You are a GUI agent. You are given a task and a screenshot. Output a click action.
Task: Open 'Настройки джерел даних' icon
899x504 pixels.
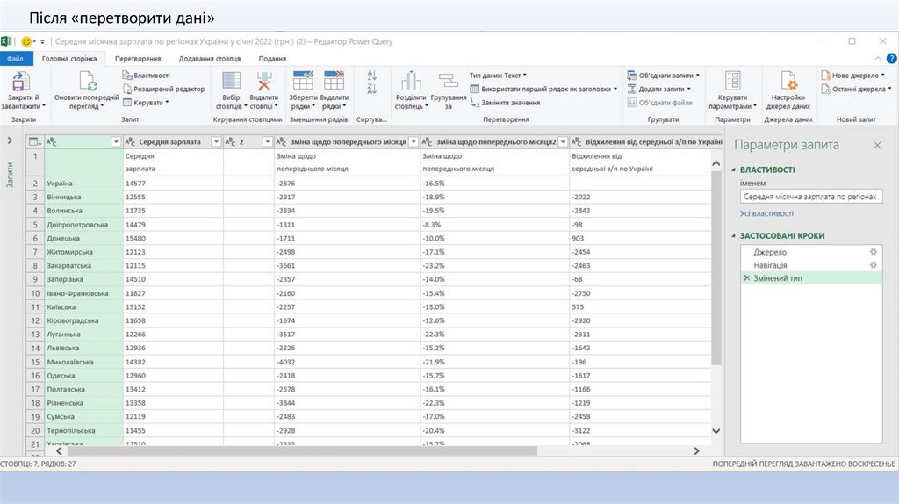pyautogui.click(x=788, y=82)
